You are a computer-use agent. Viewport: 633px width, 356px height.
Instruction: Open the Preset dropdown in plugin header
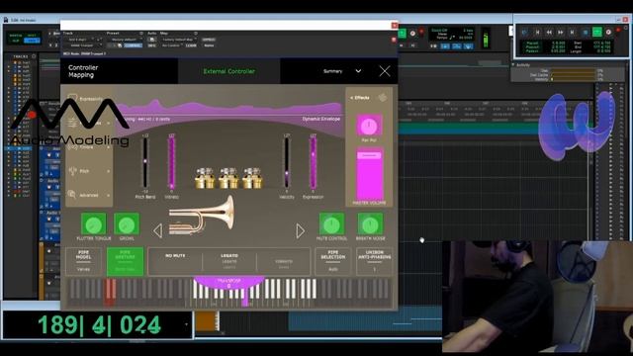point(124,40)
